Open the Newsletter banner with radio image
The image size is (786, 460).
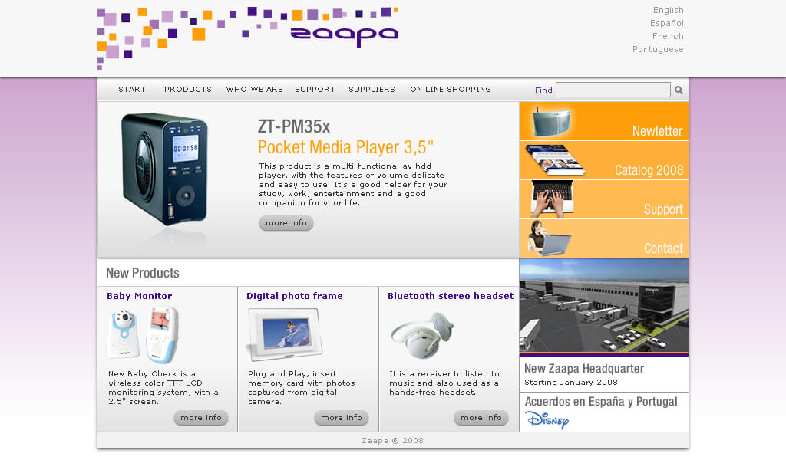(x=604, y=122)
